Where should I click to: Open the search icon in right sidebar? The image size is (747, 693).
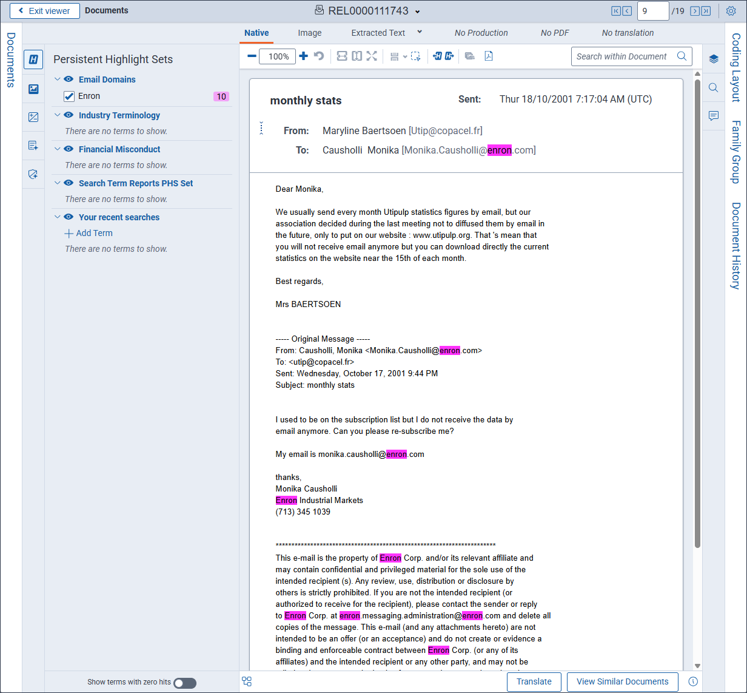pyautogui.click(x=714, y=87)
